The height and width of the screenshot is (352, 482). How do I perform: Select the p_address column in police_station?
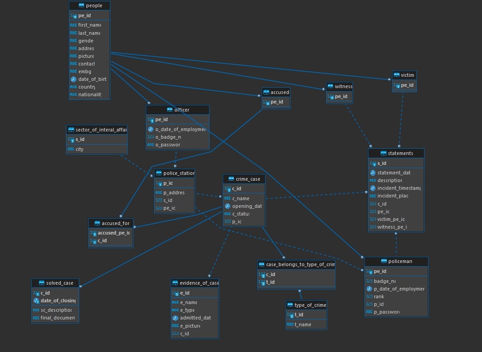(x=173, y=192)
